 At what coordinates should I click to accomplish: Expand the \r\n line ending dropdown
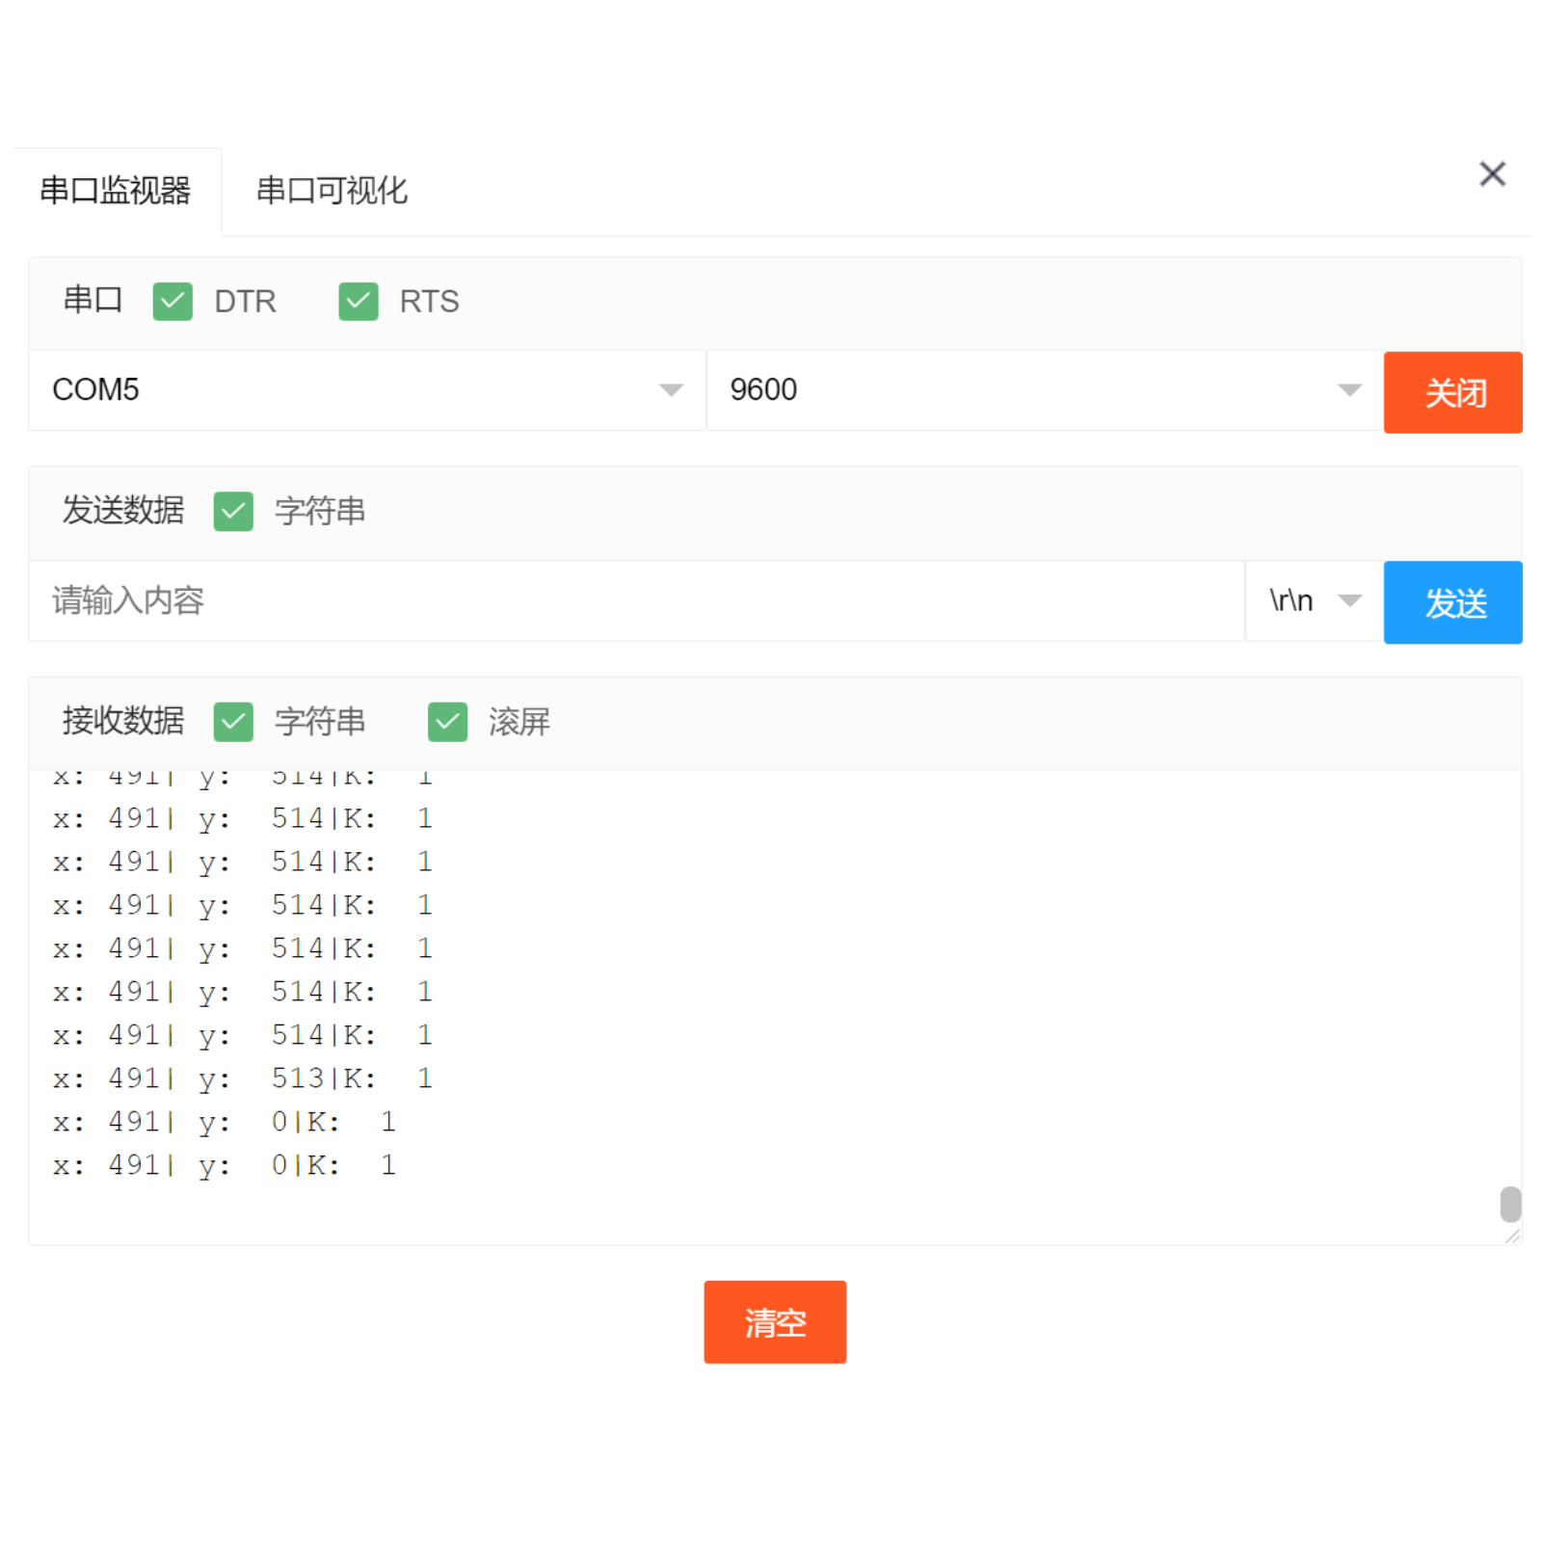[1314, 601]
